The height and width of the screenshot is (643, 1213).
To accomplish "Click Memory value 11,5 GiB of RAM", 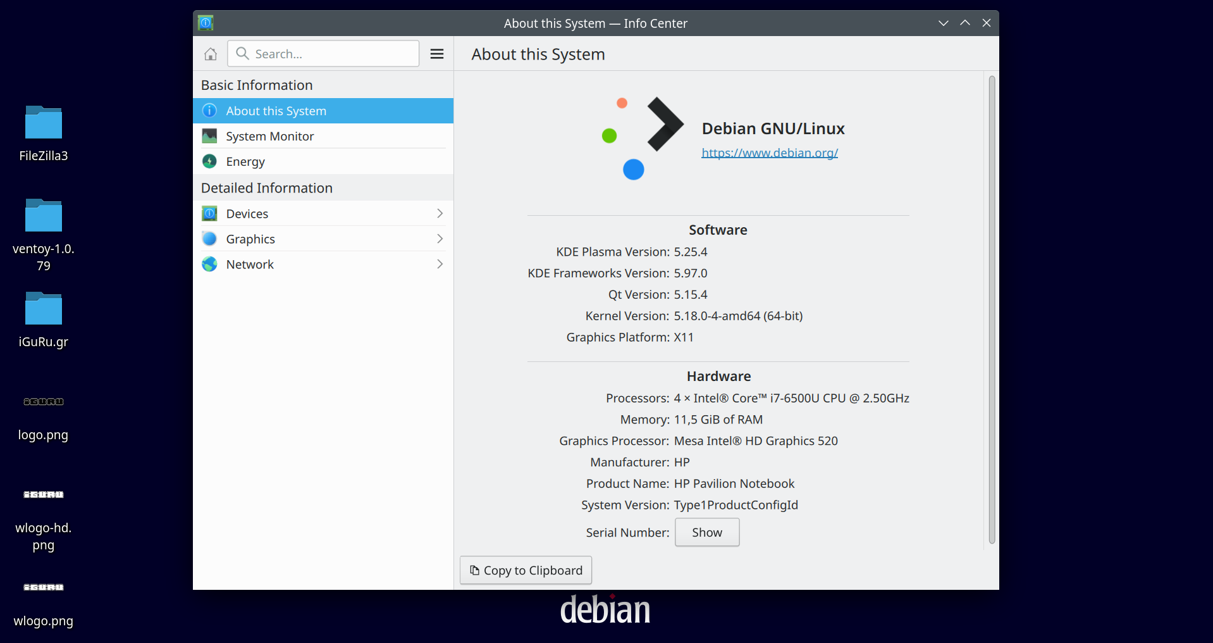I will click(x=718, y=420).
